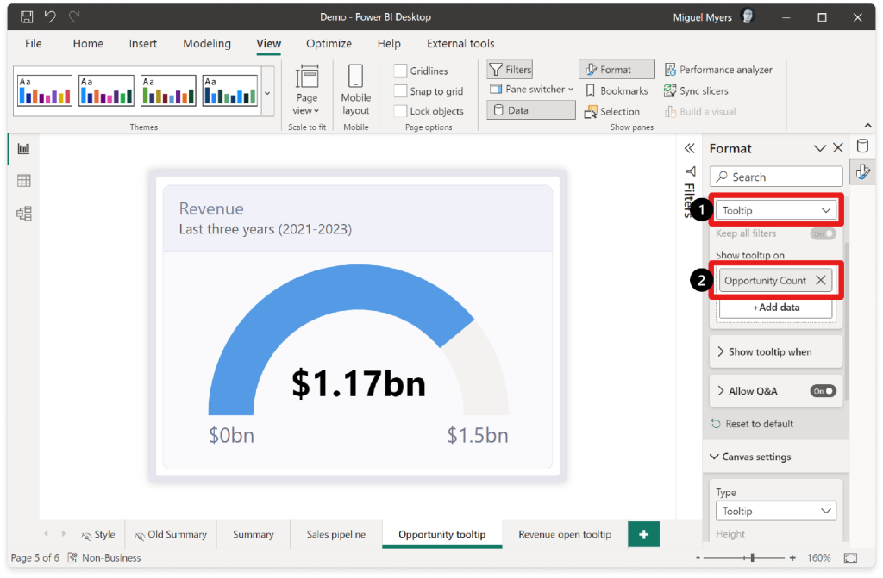Zoom in with plus button
Viewport: 883px width, 578px height.
[x=793, y=557]
